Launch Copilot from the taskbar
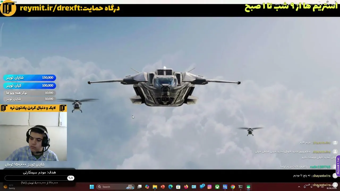The image size is (340, 191). (x=147, y=187)
